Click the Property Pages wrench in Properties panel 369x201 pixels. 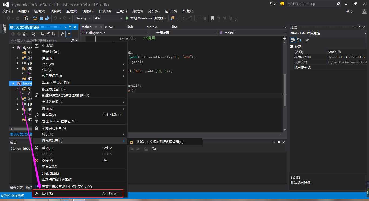click(307, 40)
